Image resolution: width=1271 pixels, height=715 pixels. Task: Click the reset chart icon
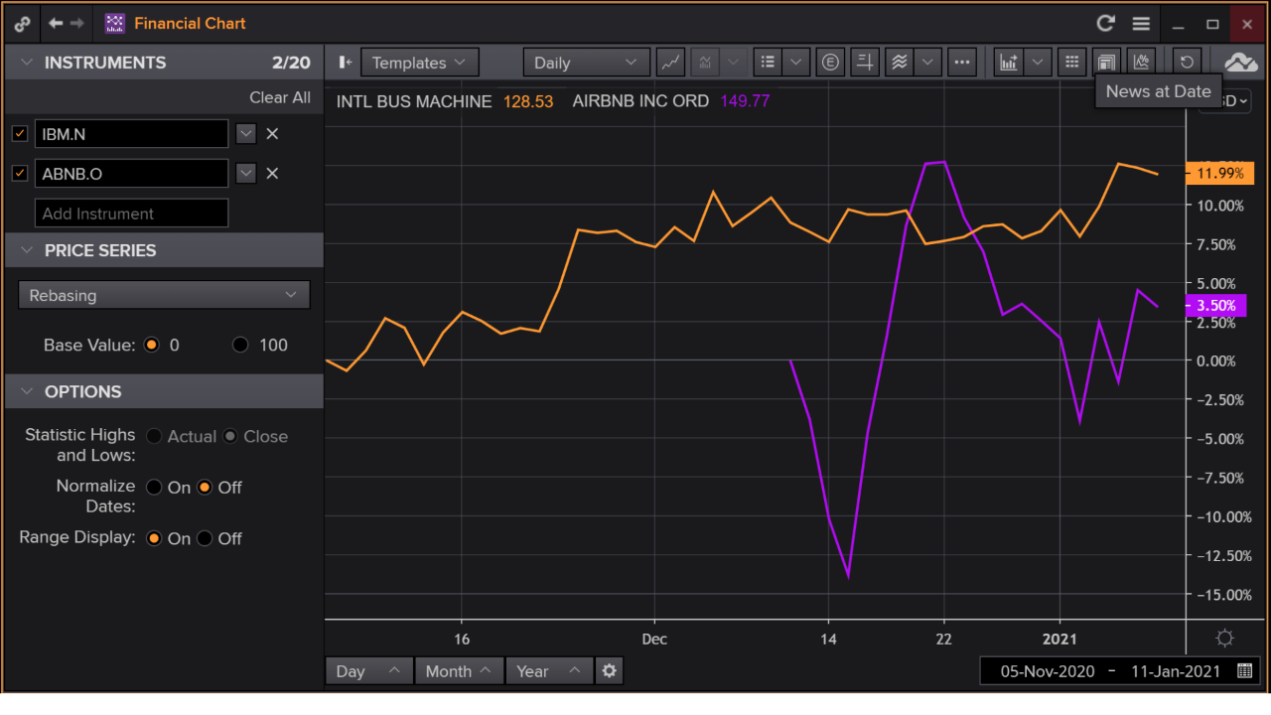(1187, 63)
